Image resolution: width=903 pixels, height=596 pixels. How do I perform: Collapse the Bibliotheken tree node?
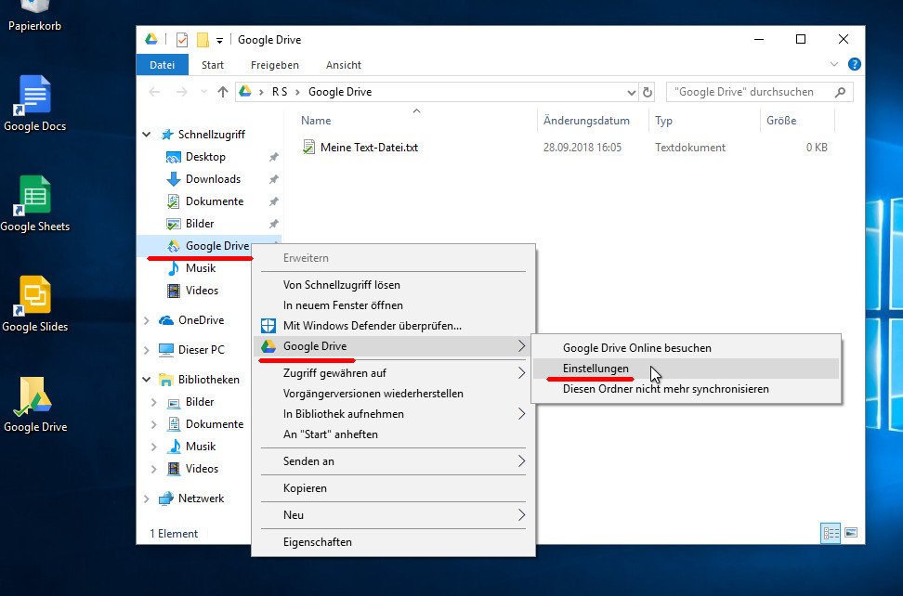[x=146, y=380]
